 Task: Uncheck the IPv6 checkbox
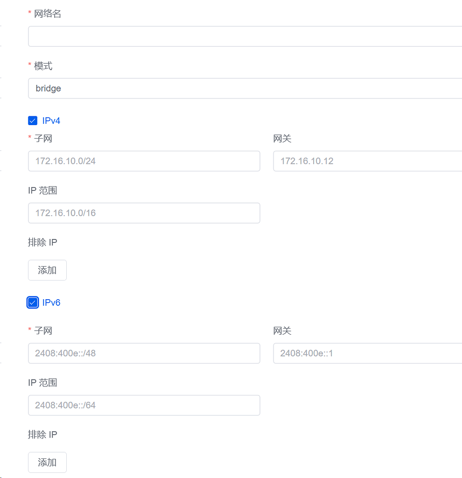click(x=32, y=302)
